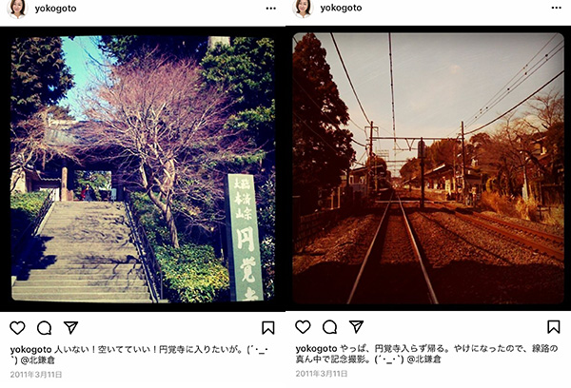The height and width of the screenshot is (388, 571).
Task: Like the right railway tracks post
Action: click(x=303, y=327)
